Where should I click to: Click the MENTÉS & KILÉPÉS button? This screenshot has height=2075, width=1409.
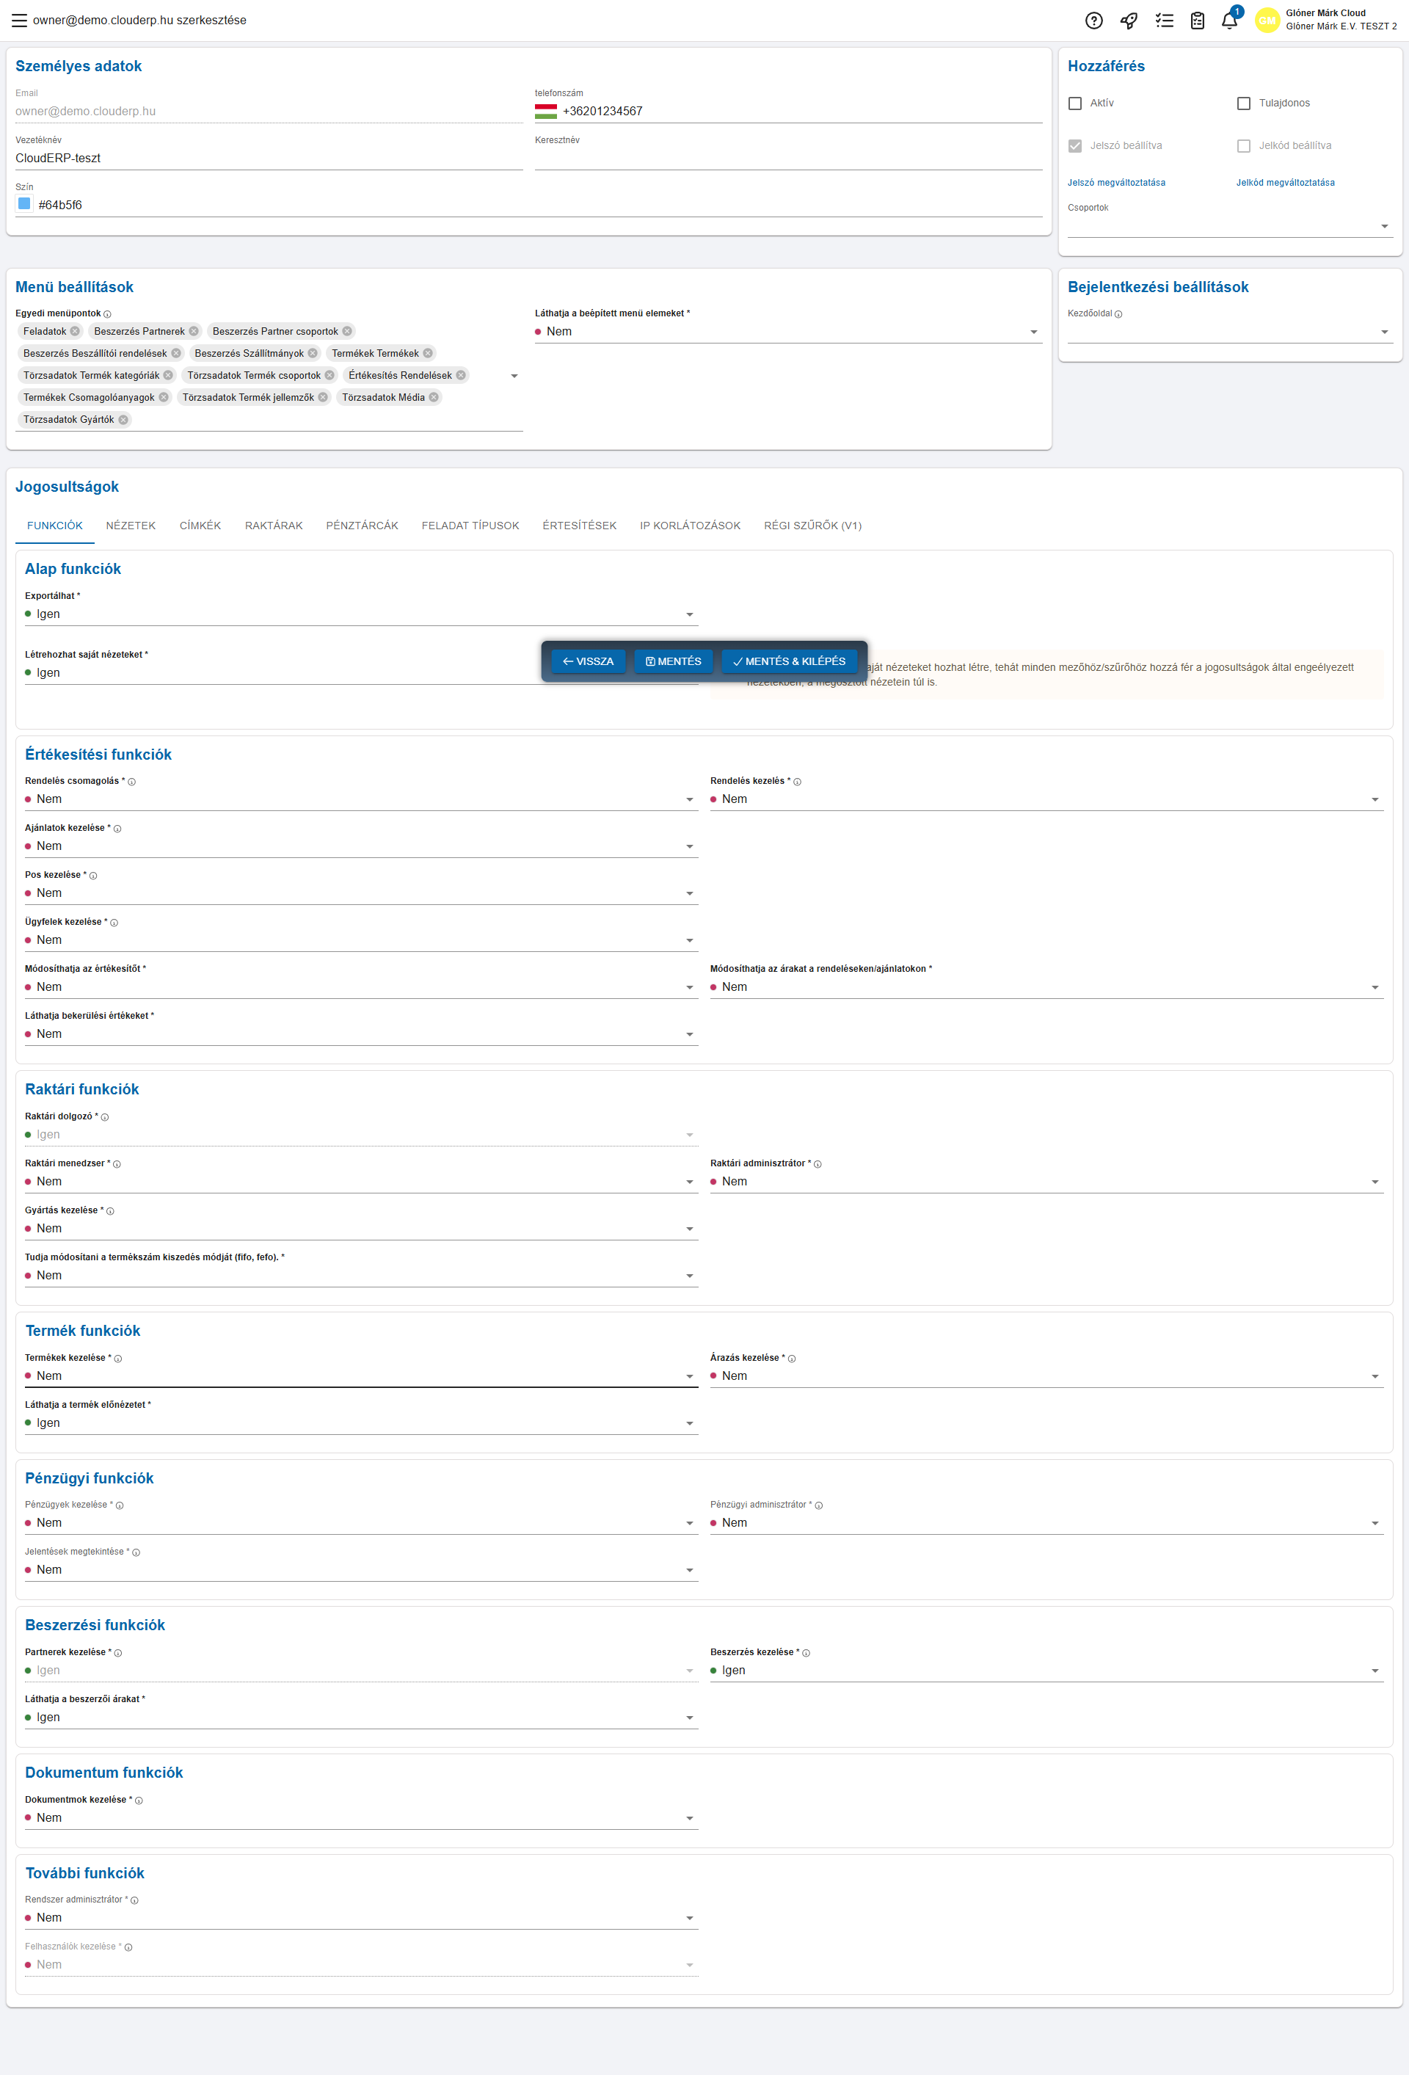788,661
